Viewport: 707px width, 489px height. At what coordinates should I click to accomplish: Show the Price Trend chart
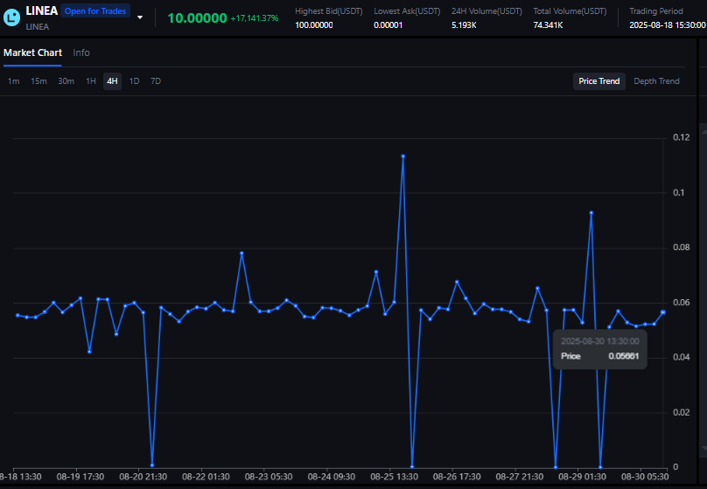(598, 81)
